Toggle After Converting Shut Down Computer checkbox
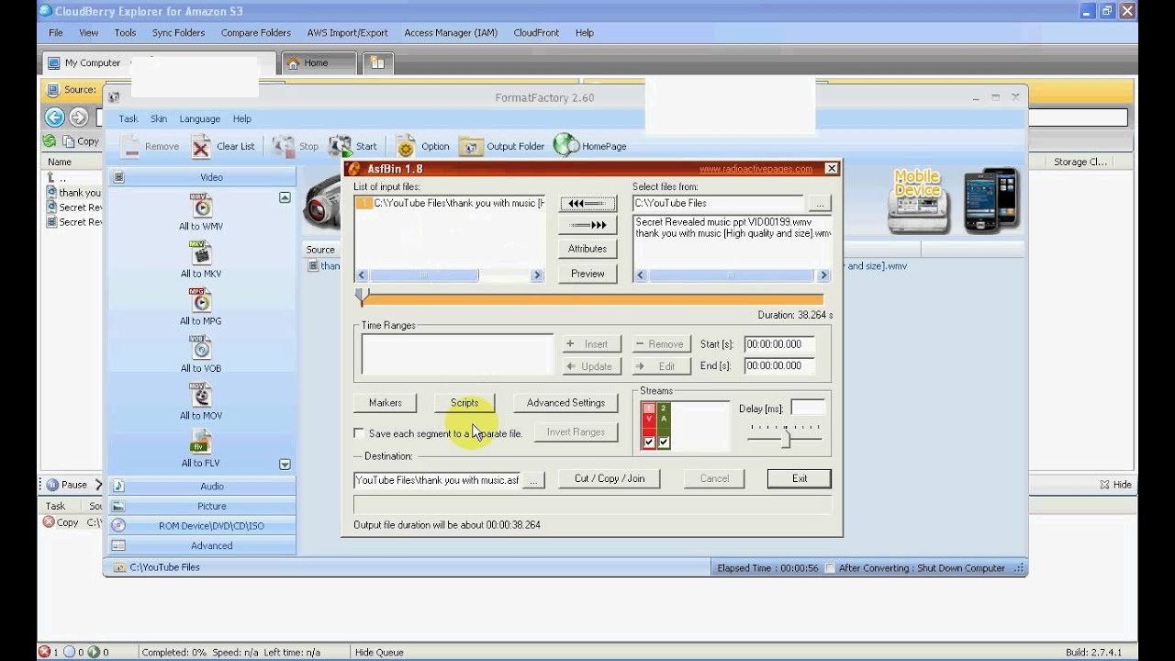Screen dimensions: 1175x661 [831, 568]
